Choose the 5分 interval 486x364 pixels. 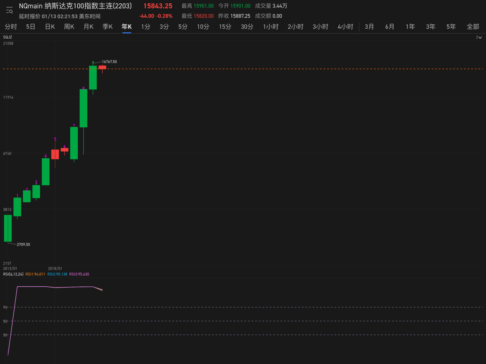pos(183,27)
